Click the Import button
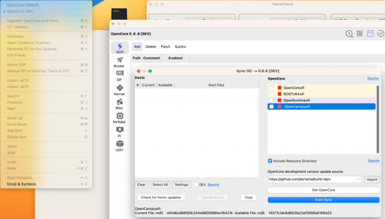This screenshot has width=385, height=219. (x=372, y=180)
